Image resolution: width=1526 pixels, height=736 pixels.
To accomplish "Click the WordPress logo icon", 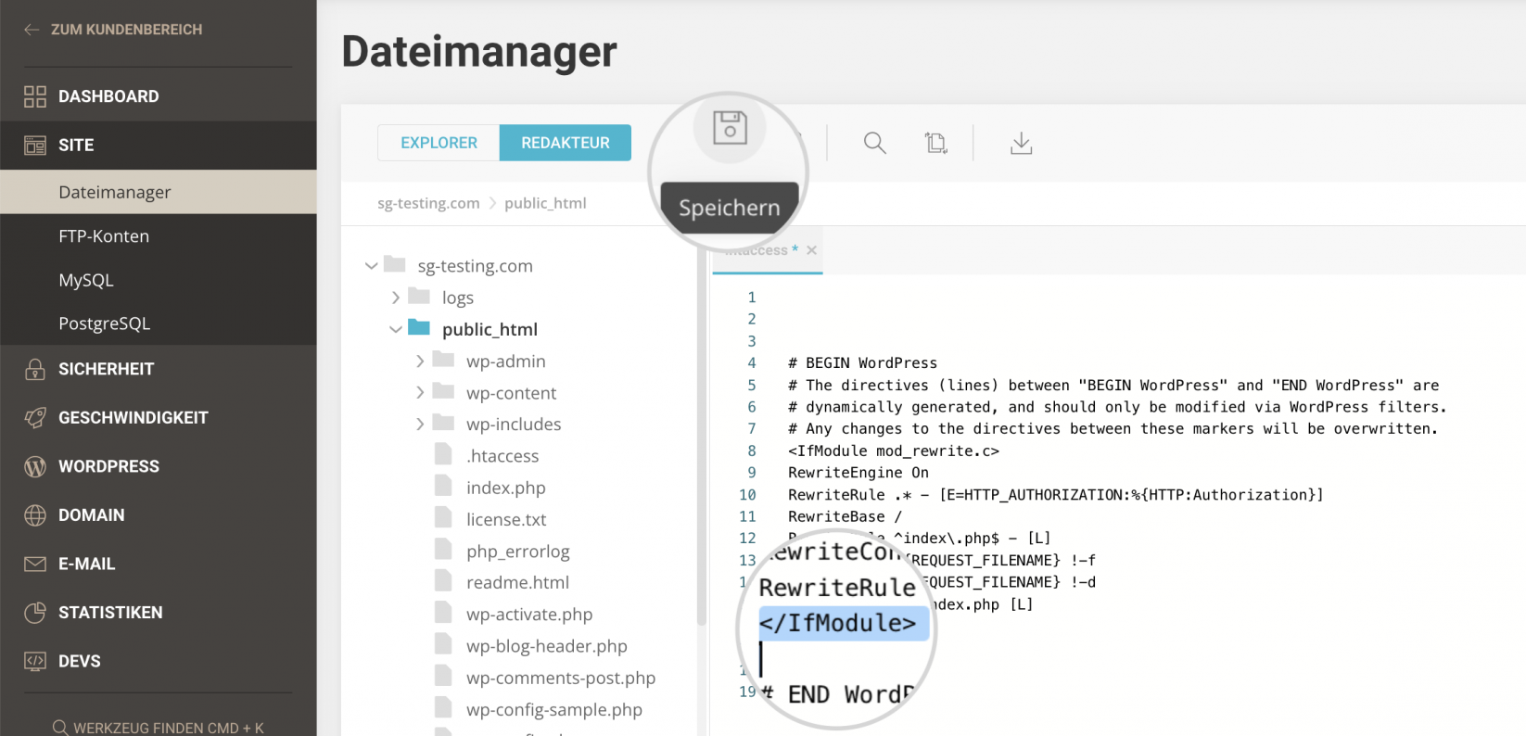I will point(35,466).
